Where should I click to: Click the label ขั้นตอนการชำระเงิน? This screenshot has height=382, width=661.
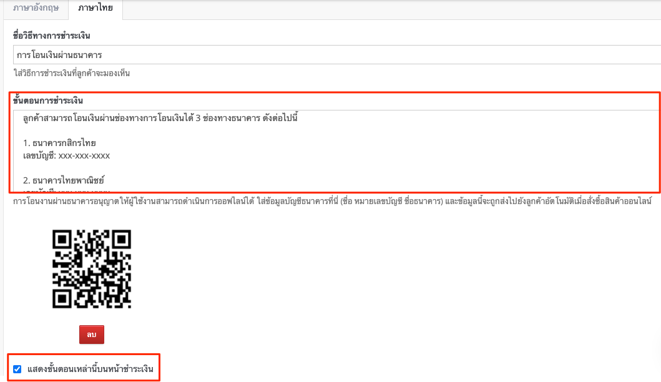pyautogui.click(x=48, y=100)
